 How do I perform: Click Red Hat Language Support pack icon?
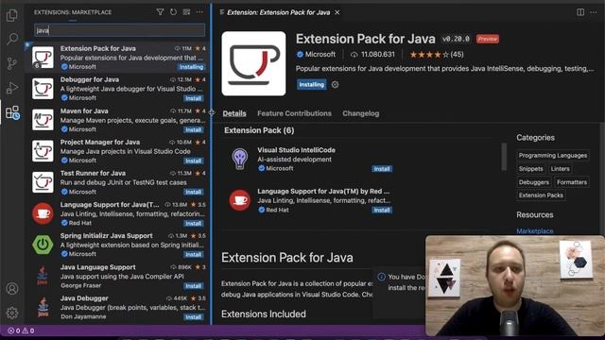tap(239, 200)
